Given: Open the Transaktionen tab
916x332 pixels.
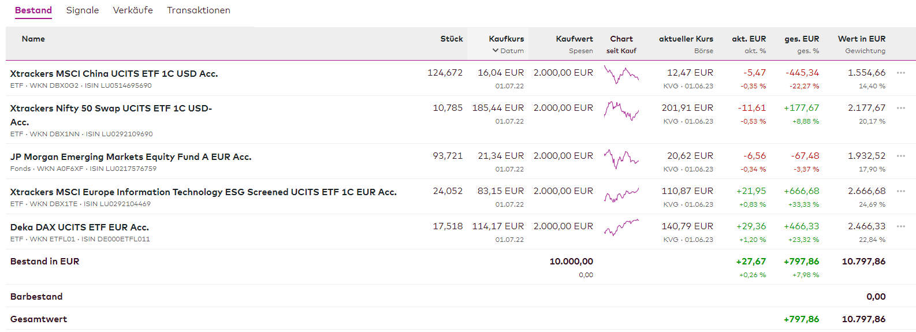Looking at the screenshot, I should coord(199,10).
